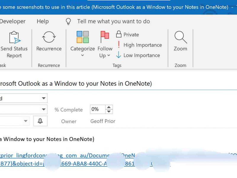This screenshot has height=178, width=237.
Task: Click the owner name Geoff Prior
Action: click(103, 121)
